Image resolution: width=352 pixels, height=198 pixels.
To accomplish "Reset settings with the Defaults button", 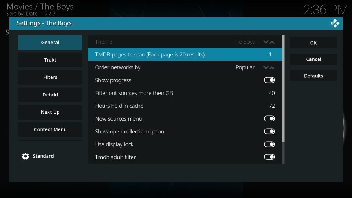I will (313, 76).
